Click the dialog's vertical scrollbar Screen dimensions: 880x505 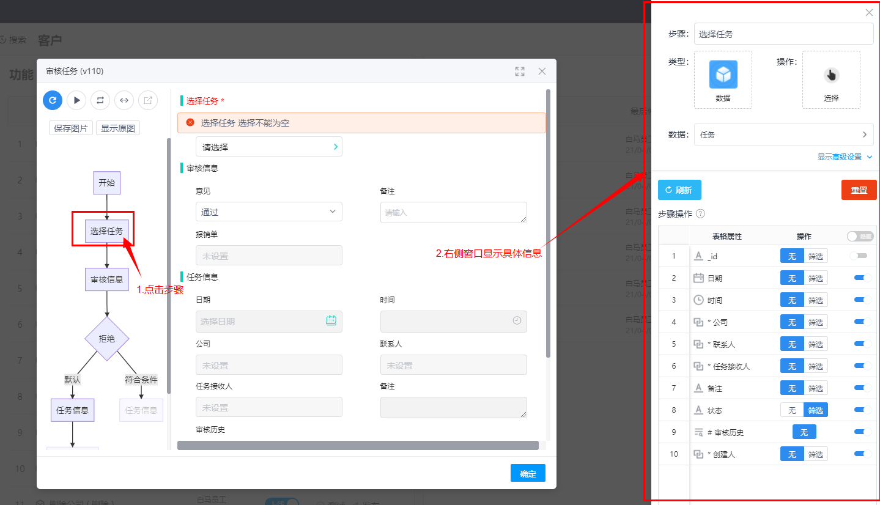pyautogui.click(x=548, y=223)
